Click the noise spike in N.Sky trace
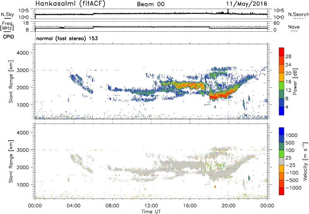This screenshot has height=214, width=309. (228, 11)
